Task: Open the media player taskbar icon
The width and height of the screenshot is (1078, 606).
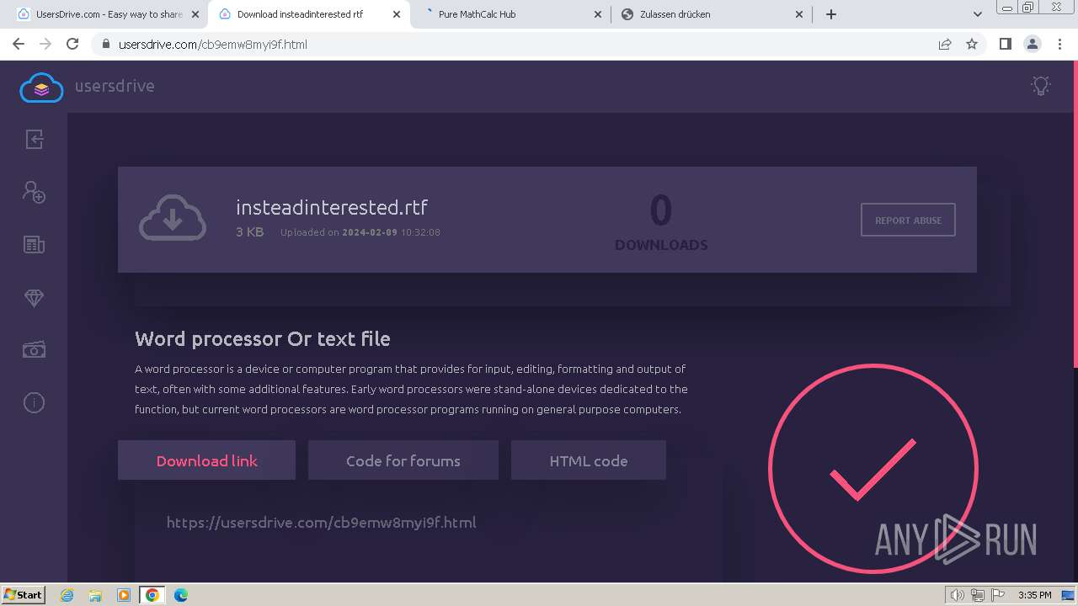Action: pyautogui.click(x=124, y=595)
